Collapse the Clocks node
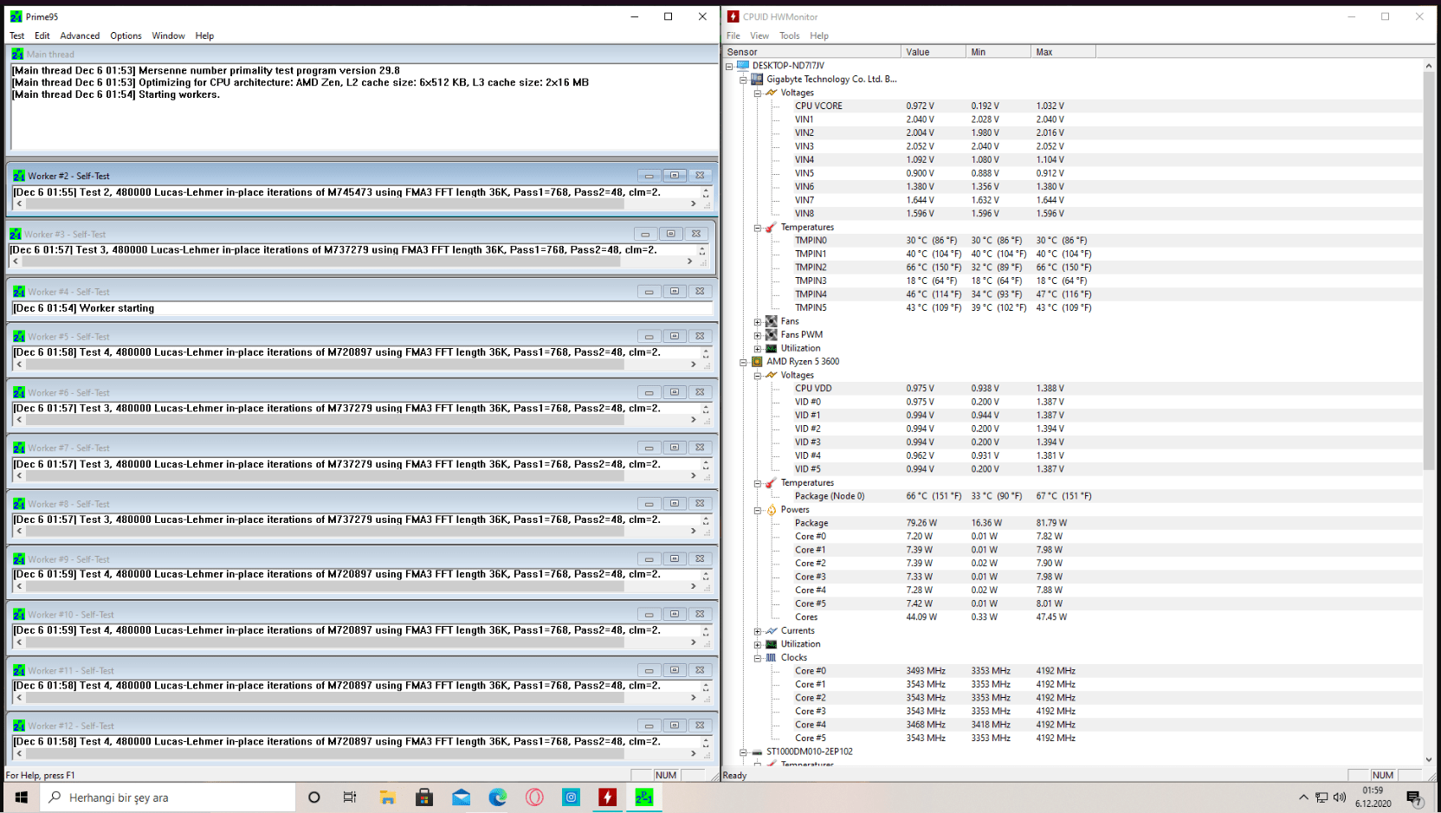This screenshot has height=813, width=1441. point(757,658)
